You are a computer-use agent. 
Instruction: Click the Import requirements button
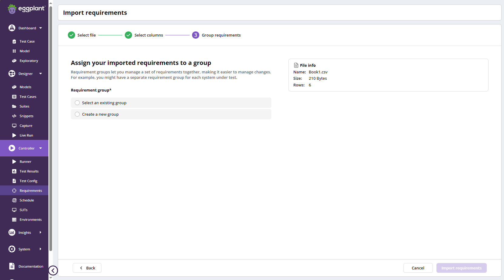click(462, 268)
